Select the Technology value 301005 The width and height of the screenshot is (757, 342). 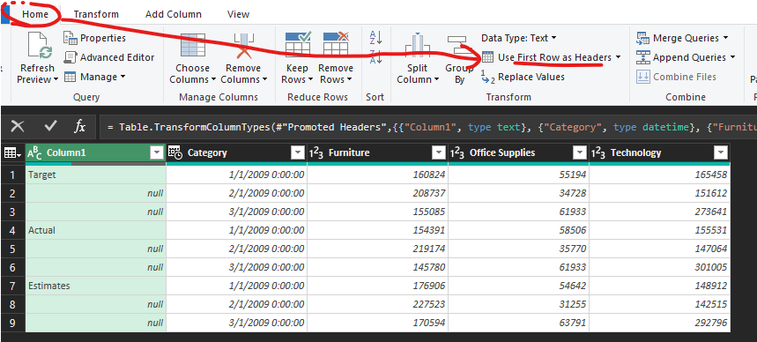tap(659, 267)
